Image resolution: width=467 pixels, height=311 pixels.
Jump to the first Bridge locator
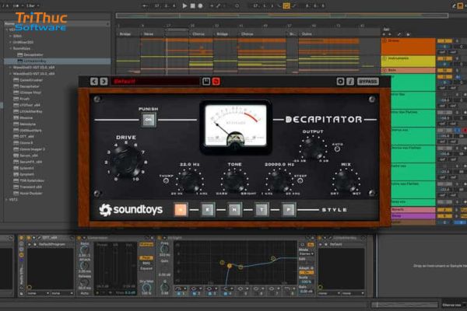[125, 34]
